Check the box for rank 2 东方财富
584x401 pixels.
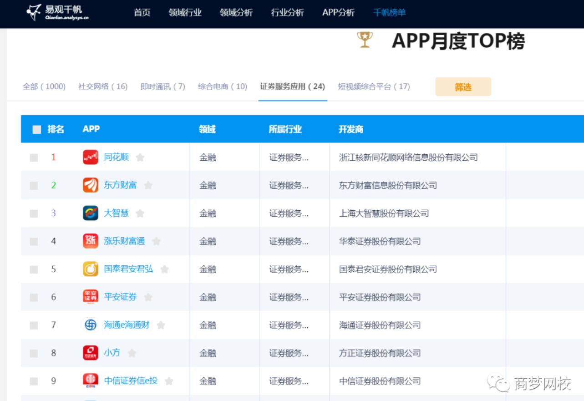34,186
